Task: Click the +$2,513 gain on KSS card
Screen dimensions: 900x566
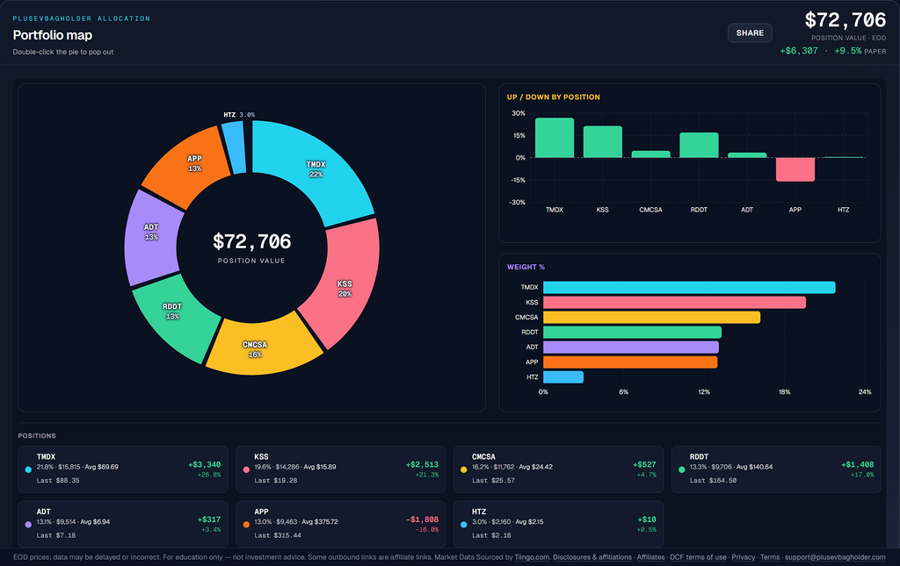Action: coord(422,464)
